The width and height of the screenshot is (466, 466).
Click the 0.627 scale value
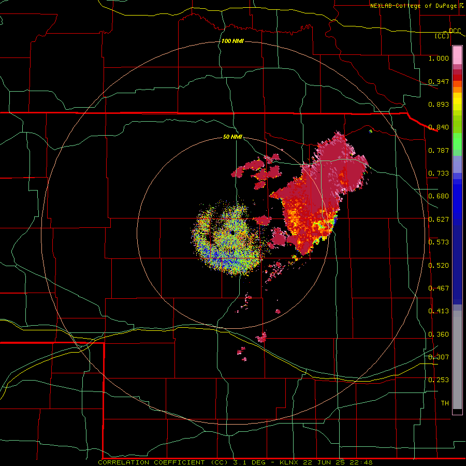pos(439,220)
